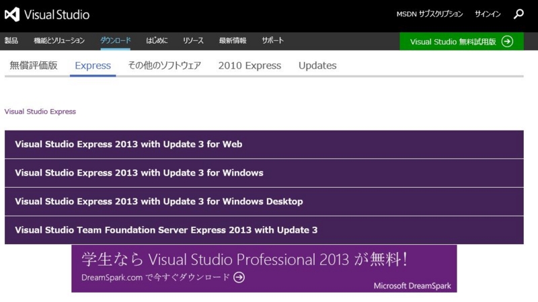The height and width of the screenshot is (302, 538).
Task: Open the 製品 menu
Action: (11, 40)
